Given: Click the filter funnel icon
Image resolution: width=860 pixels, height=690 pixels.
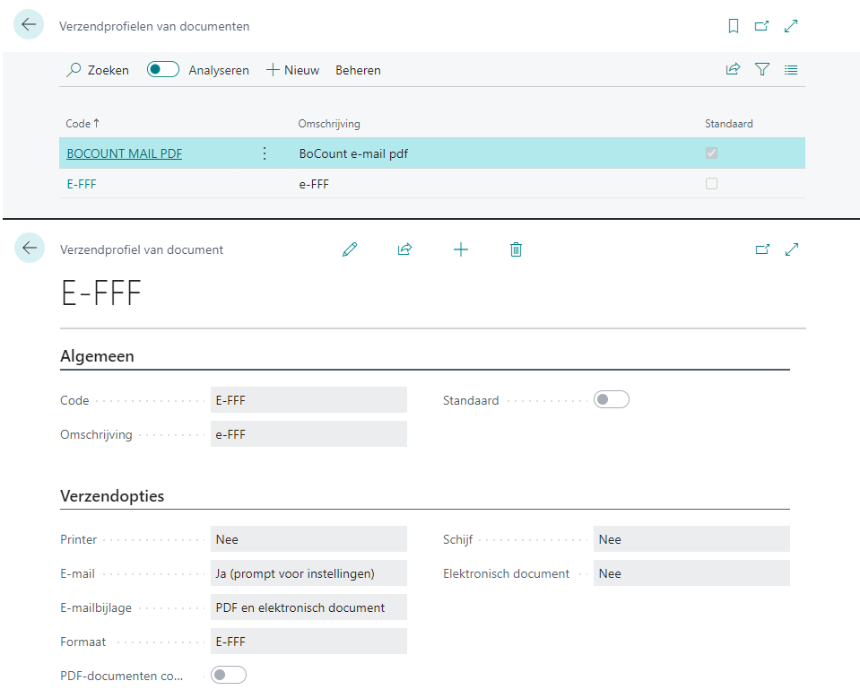Looking at the screenshot, I should 762,69.
